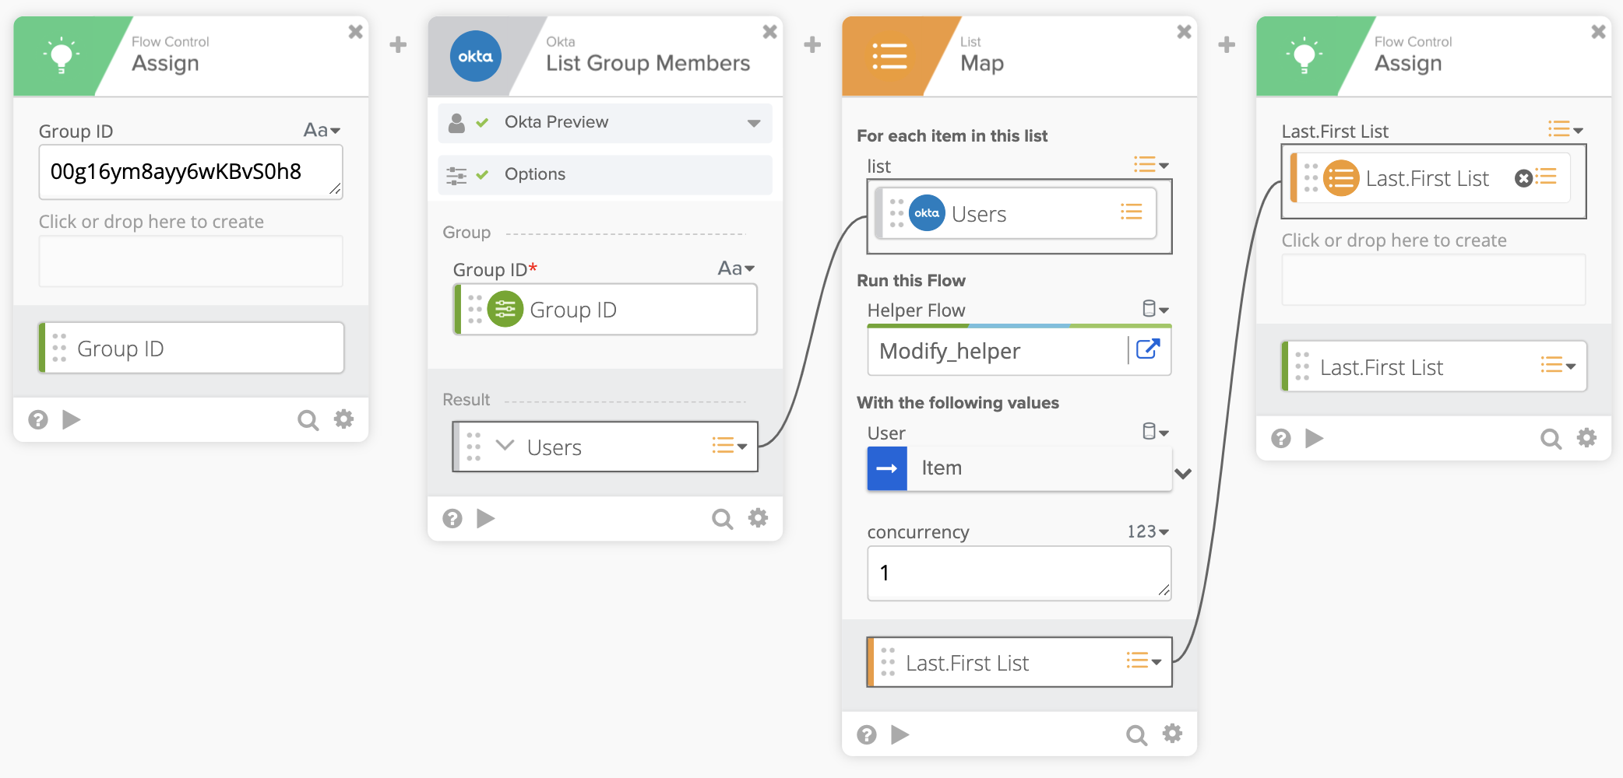Remove Last.First List mapping with x icon
This screenshot has width=1623, height=778.
pyautogui.click(x=1523, y=178)
